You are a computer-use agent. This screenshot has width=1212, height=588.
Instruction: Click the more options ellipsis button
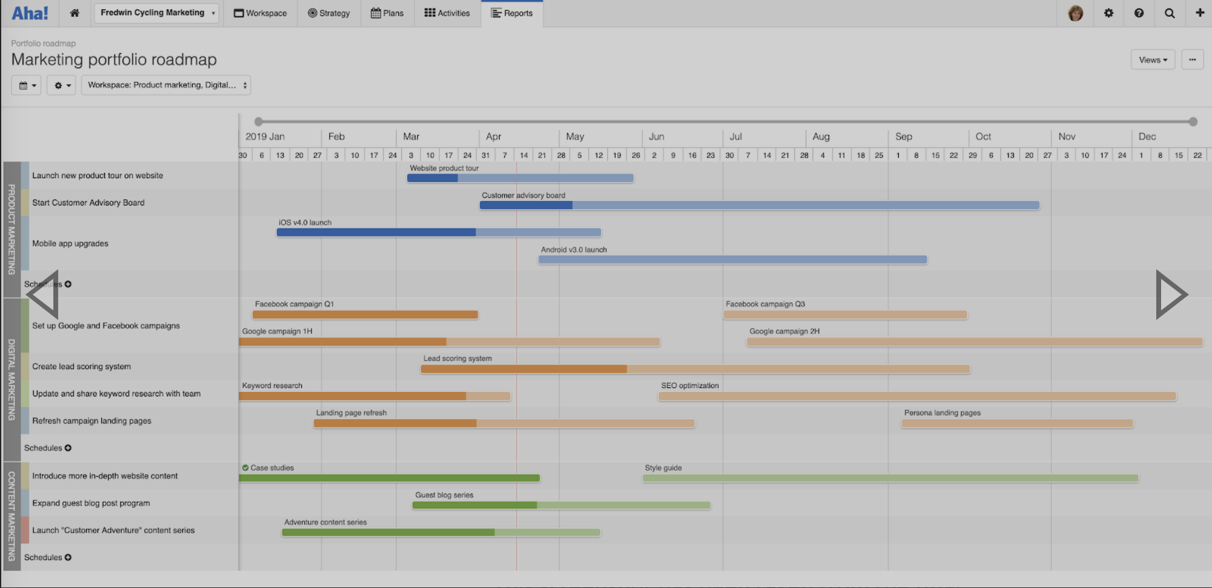point(1192,59)
